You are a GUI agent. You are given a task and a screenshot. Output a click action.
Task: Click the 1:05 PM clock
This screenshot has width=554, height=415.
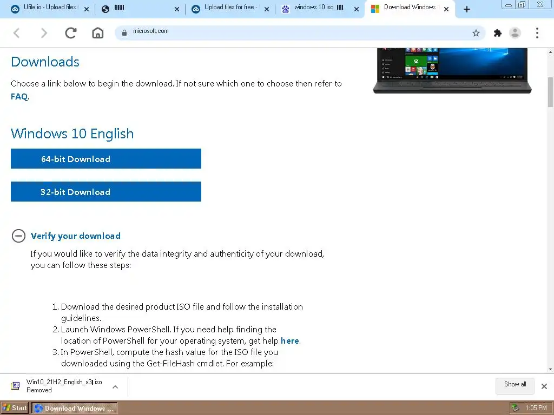536,408
